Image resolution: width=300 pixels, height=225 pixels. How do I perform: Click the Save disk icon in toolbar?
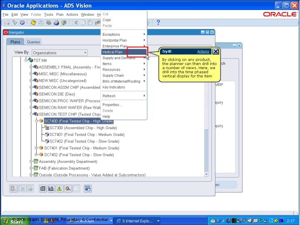(33, 22)
